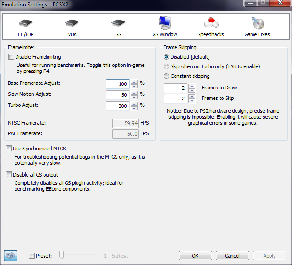Image resolution: width=292 pixels, height=265 pixels.
Task: Click the PAL Framerate field
Action: click(126, 134)
